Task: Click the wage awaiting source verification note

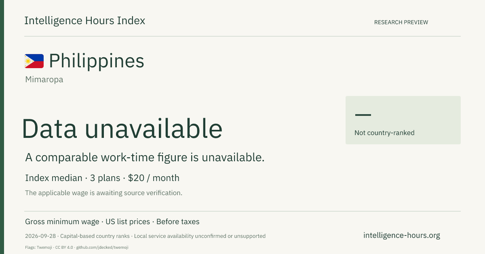Action: 103,193
